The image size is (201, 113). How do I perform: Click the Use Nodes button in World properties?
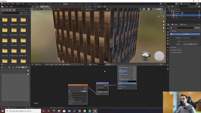[185, 34]
